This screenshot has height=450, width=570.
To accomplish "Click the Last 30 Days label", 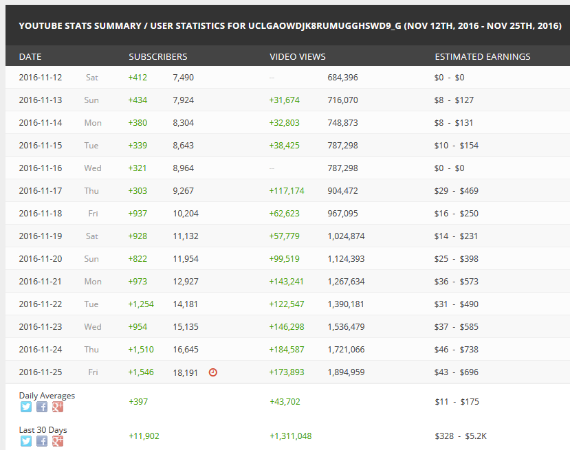I will tap(43, 429).
